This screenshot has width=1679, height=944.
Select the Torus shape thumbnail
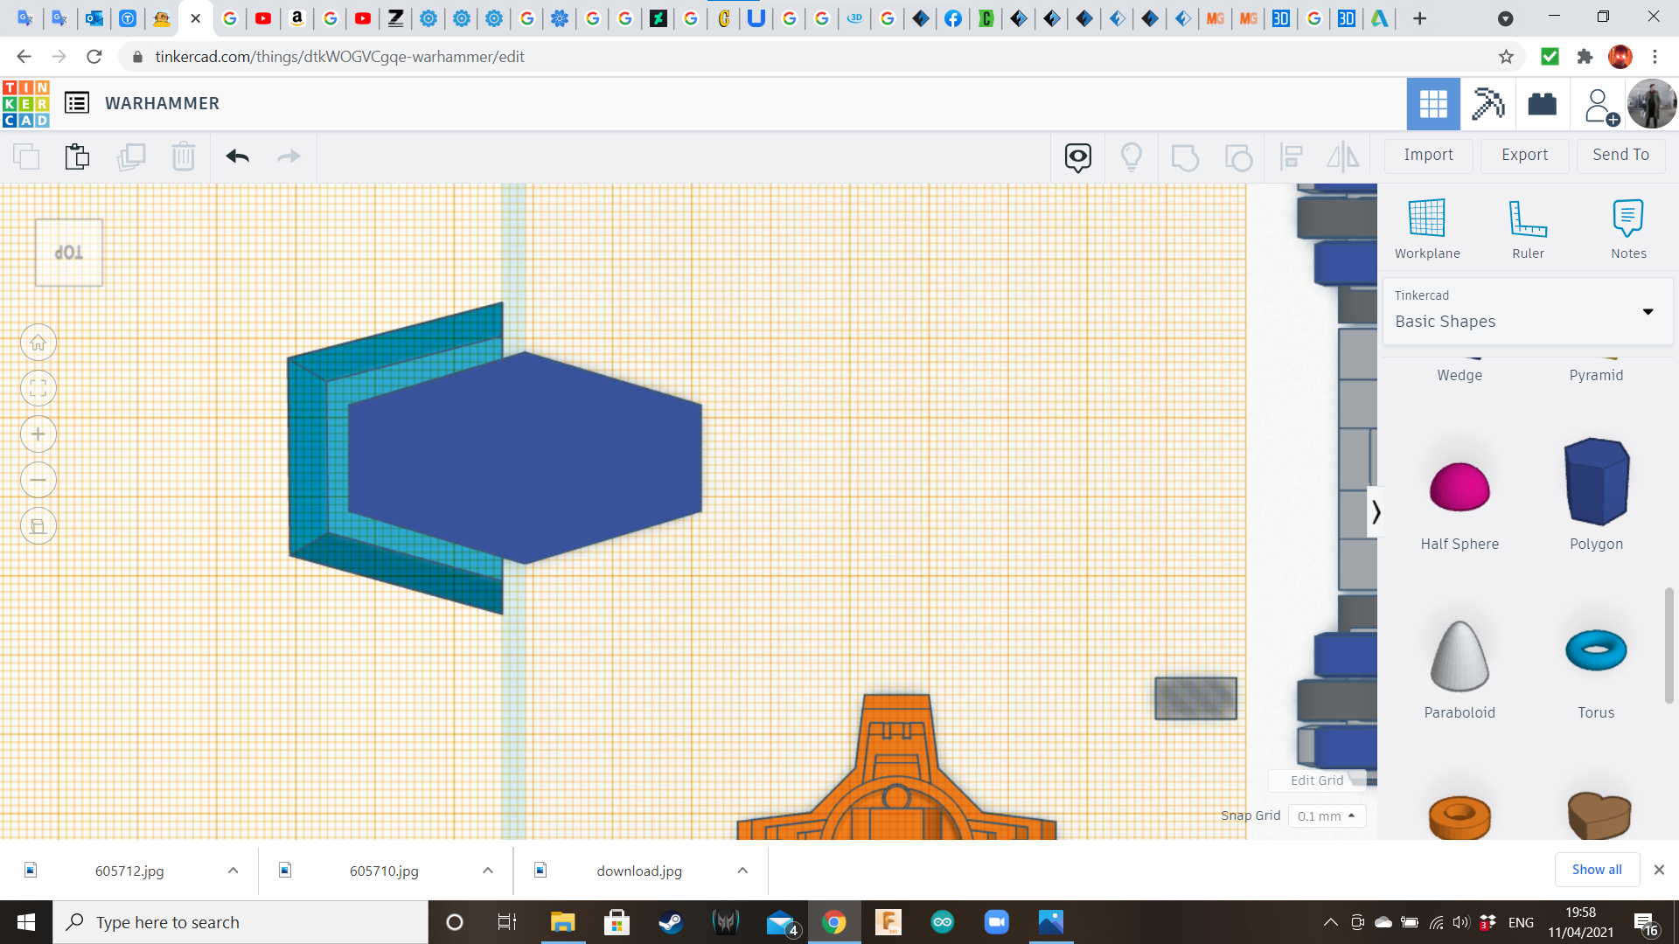pyautogui.click(x=1595, y=651)
